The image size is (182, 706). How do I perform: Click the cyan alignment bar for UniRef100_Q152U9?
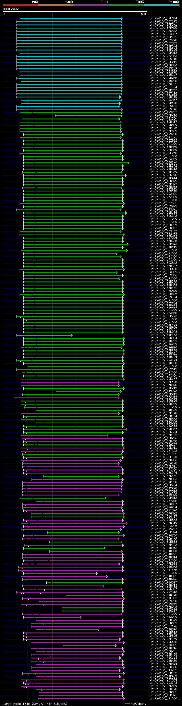tap(69, 68)
